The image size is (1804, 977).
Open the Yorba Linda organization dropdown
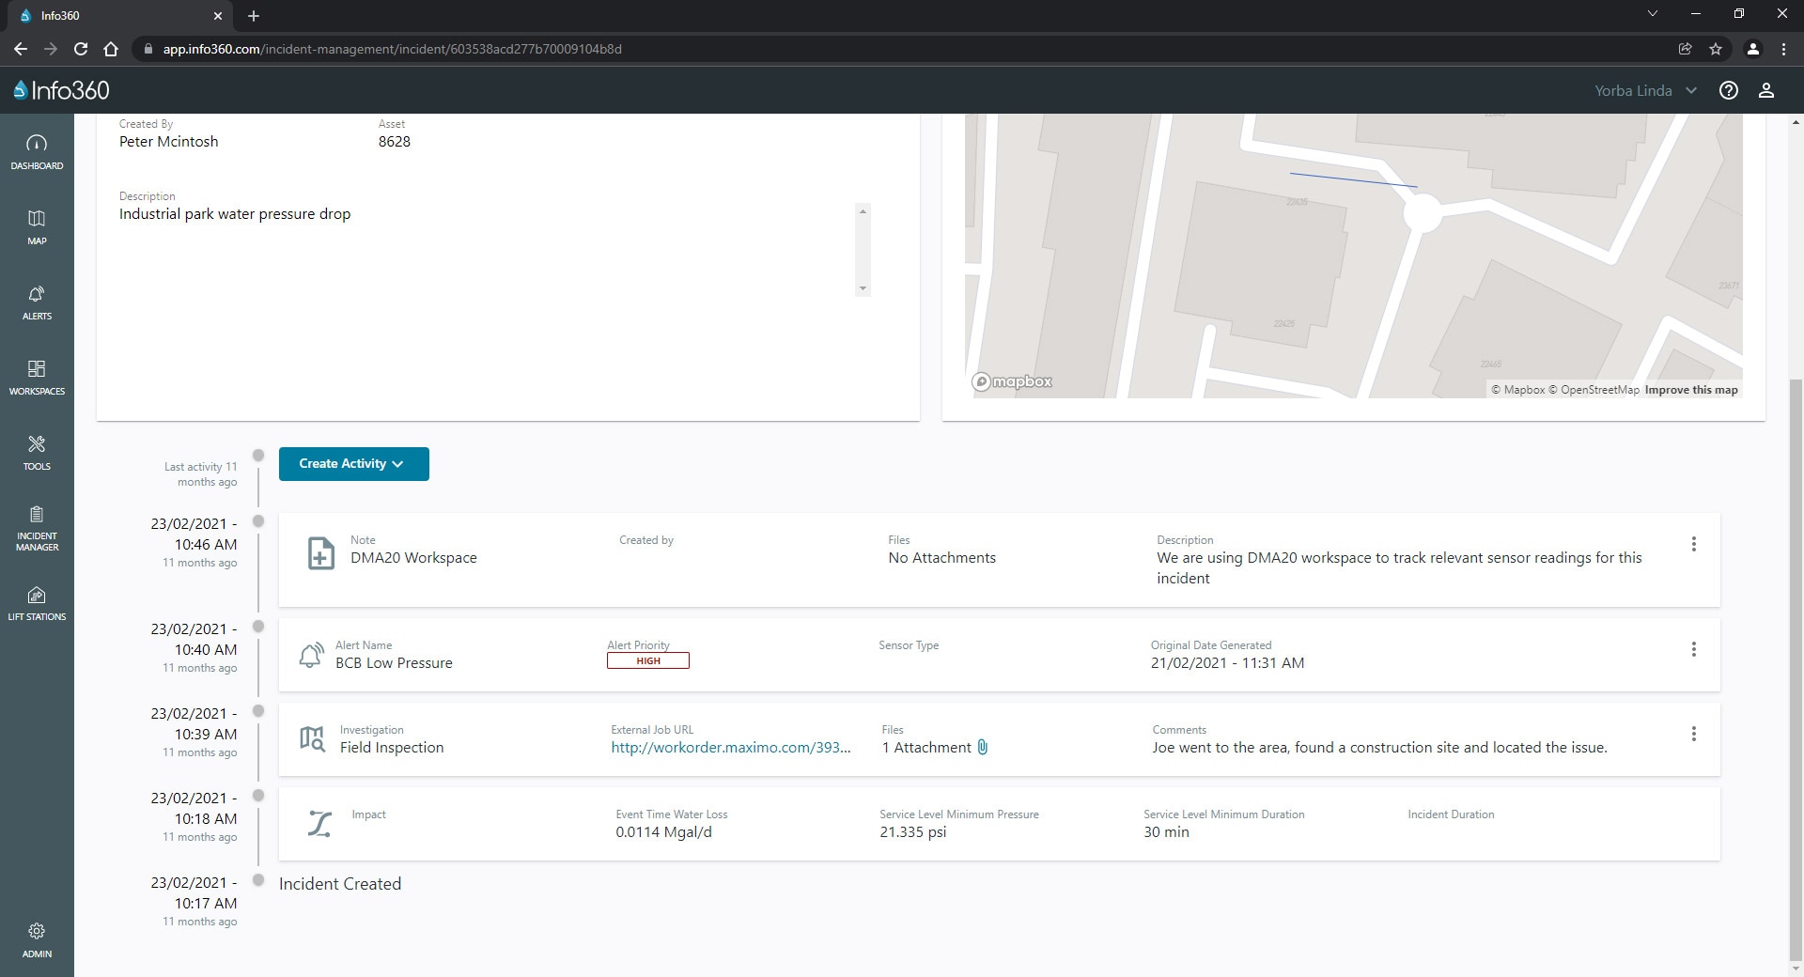point(1645,90)
